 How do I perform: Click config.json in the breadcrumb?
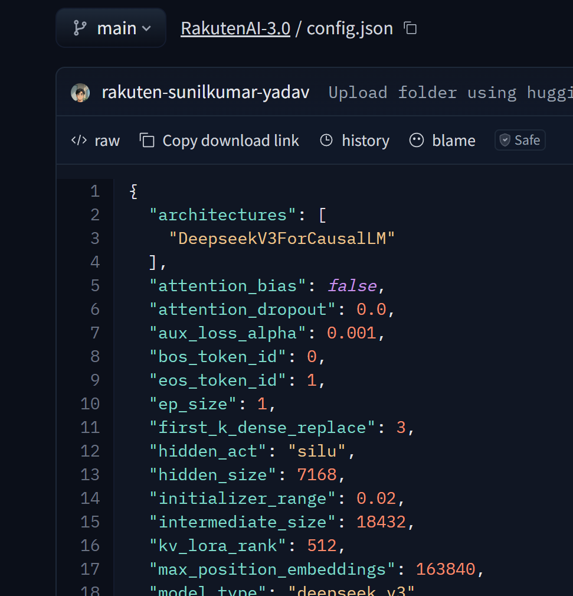[349, 28]
